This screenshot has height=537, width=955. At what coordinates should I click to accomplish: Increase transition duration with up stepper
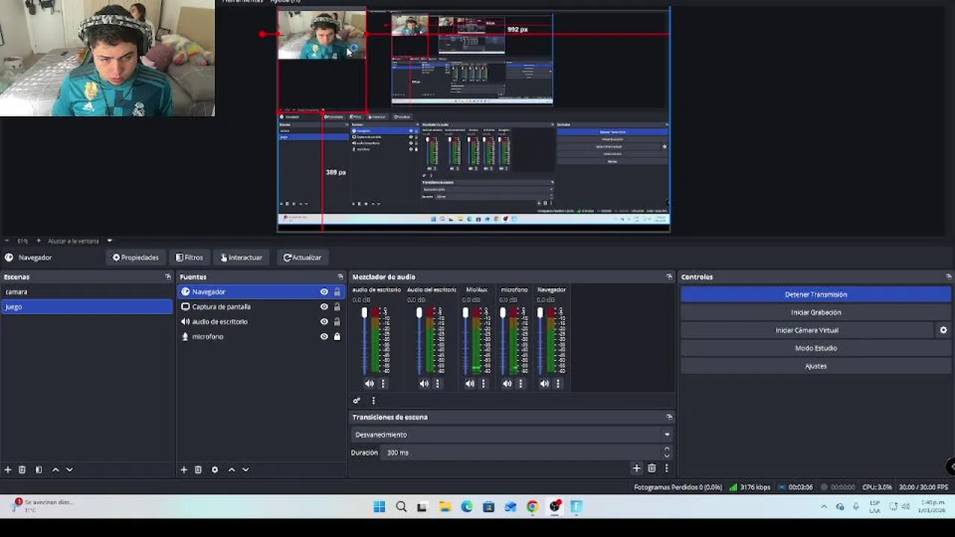(667, 449)
